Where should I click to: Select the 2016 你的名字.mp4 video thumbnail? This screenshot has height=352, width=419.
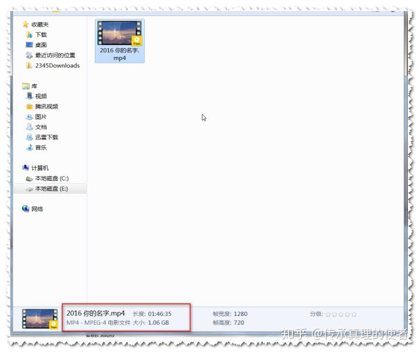click(119, 33)
